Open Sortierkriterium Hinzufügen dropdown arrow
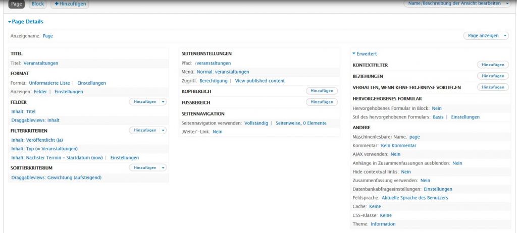This screenshot has height=233, width=517. (163, 167)
